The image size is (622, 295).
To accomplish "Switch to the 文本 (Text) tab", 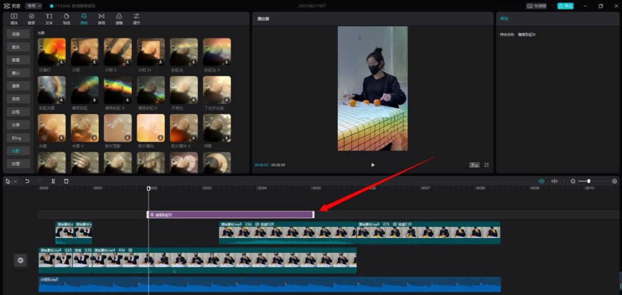I will click(x=49, y=18).
